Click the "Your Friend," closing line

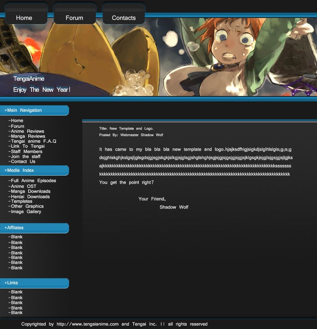(x=152, y=199)
